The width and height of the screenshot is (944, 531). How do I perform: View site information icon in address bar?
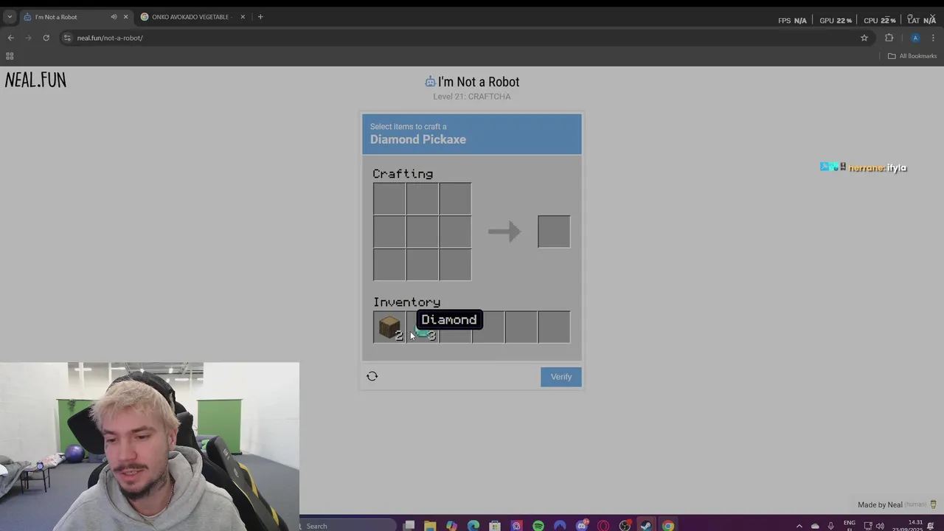click(x=67, y=38)
